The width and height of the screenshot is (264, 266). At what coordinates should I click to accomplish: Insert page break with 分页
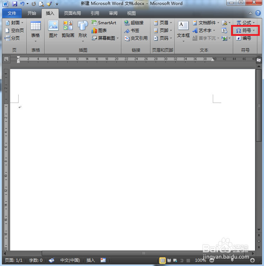coord(12,38)
